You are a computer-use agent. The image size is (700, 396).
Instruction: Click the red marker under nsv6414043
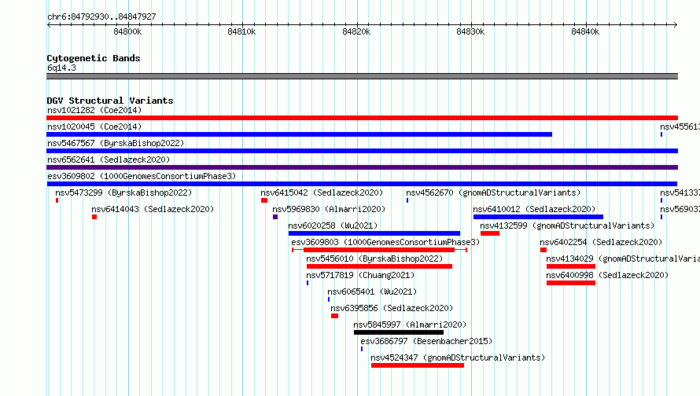[x=94, y=217]
